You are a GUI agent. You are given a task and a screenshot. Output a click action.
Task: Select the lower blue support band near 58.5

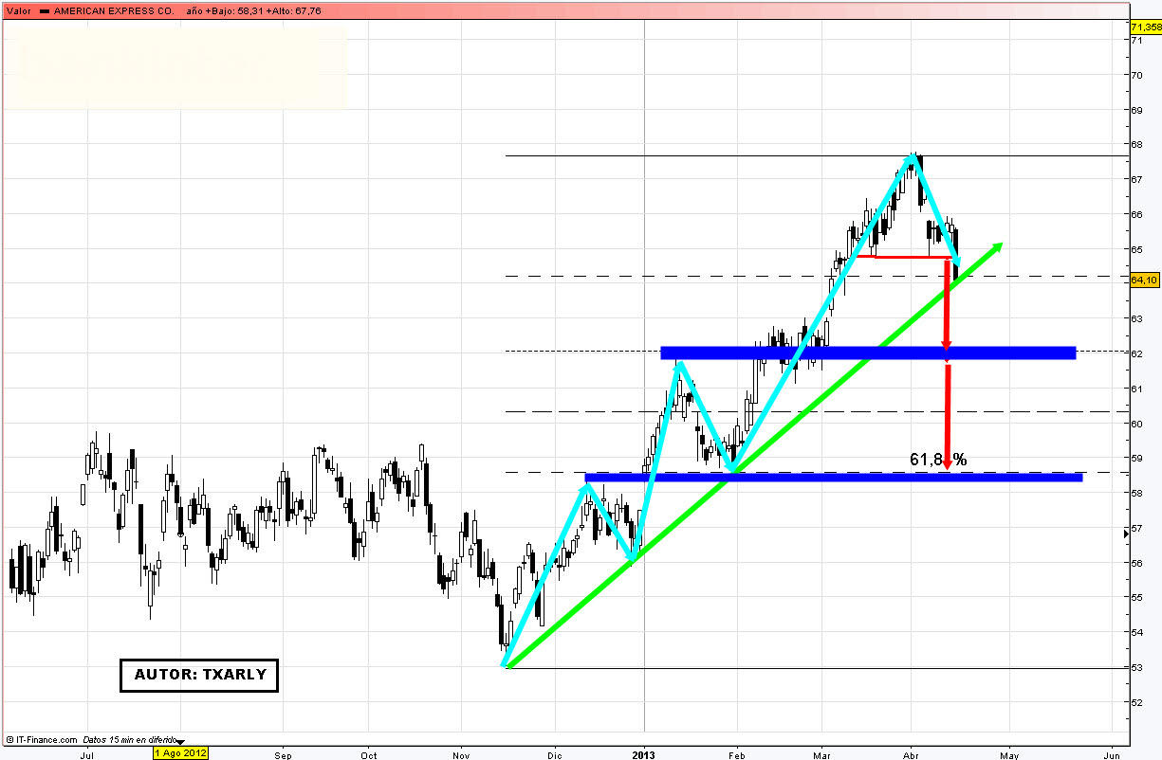coord(833,477)
